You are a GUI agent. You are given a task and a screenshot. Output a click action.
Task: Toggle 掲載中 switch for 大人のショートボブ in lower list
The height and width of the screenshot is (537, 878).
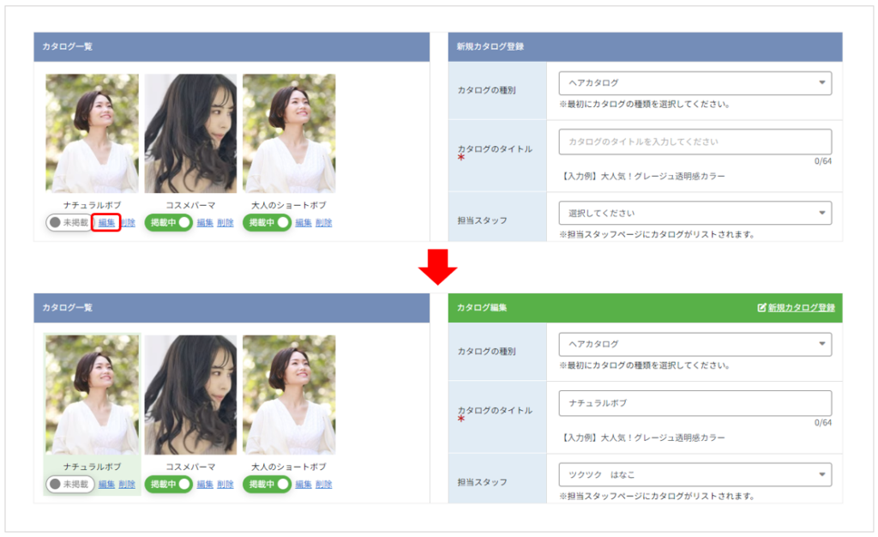[x=267, y=484]
